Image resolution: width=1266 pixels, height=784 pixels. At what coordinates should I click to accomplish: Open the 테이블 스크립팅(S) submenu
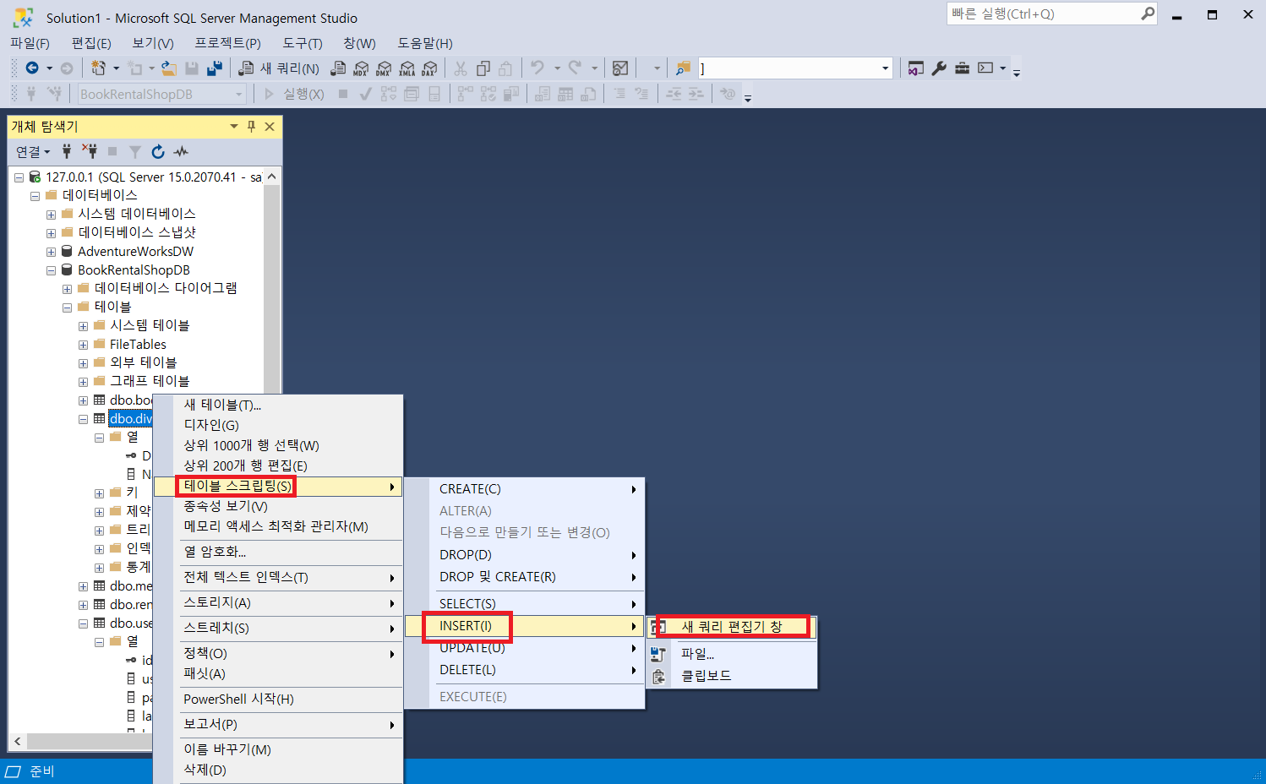(x=278, y=486)
